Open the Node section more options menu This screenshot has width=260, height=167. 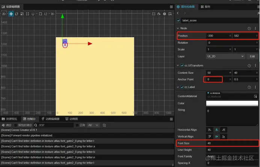point(255,28)
